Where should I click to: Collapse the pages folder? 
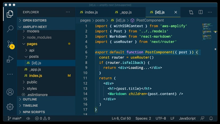tap(46, 44)
